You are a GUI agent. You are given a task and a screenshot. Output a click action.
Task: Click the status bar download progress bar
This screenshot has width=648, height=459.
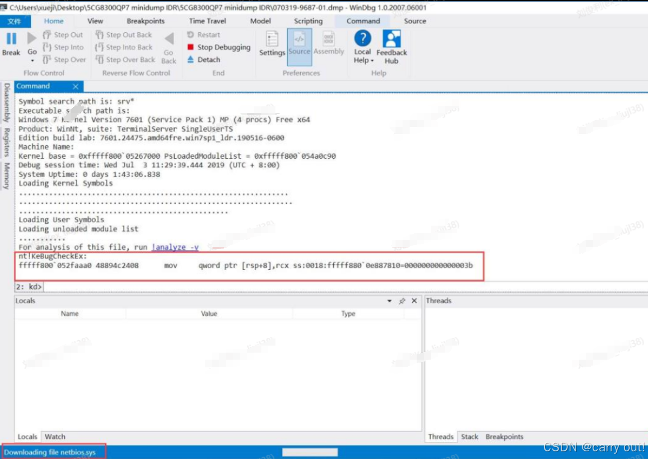pyautogui.click(x=310, y=453)
